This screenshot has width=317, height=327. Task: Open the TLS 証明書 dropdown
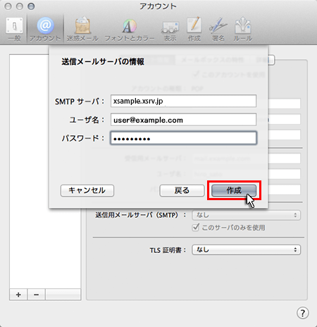pyautogui.click(x=246, y=249)
